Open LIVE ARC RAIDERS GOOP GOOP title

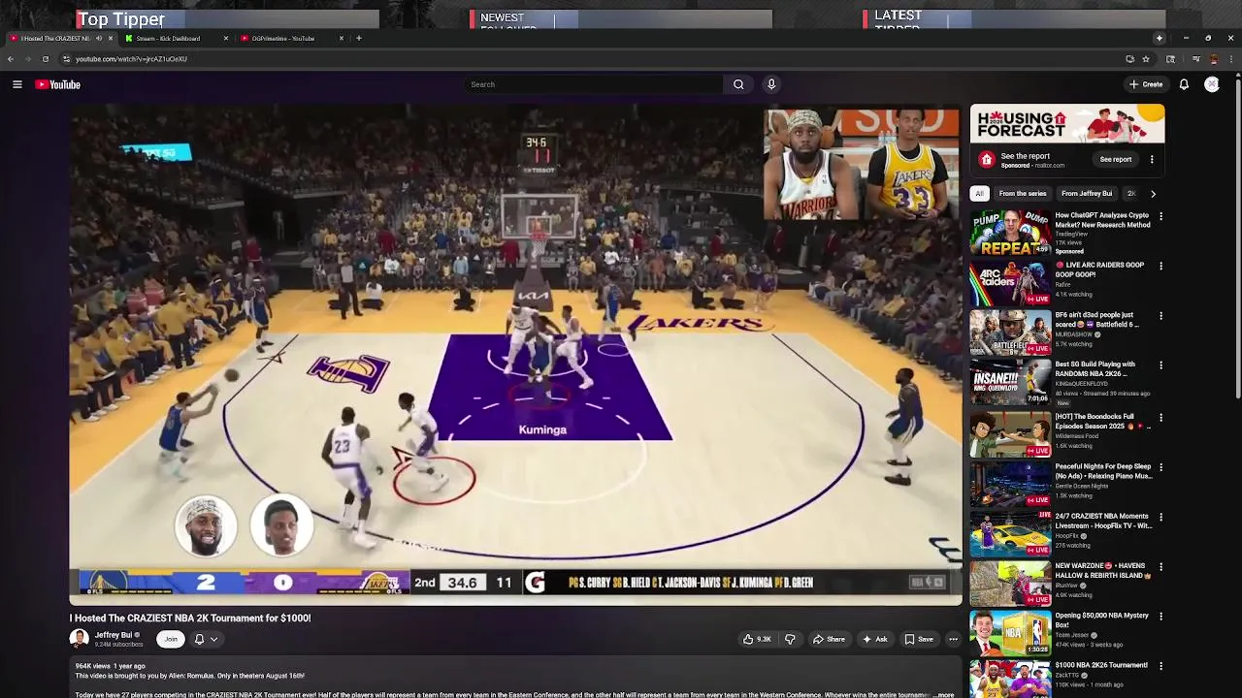click(1099, 270)
